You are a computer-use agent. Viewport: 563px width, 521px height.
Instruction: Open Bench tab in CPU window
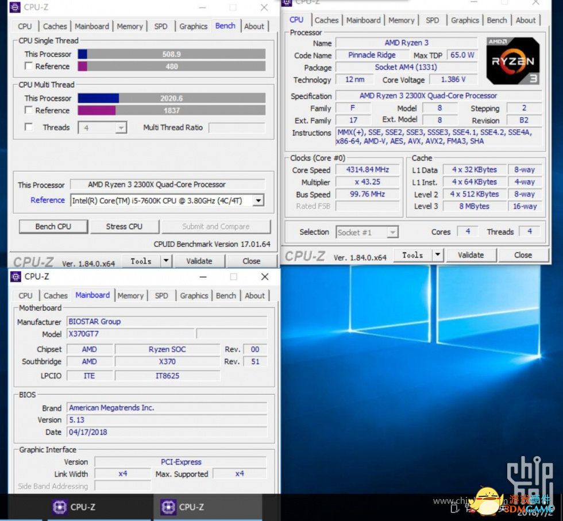(497, 20)
